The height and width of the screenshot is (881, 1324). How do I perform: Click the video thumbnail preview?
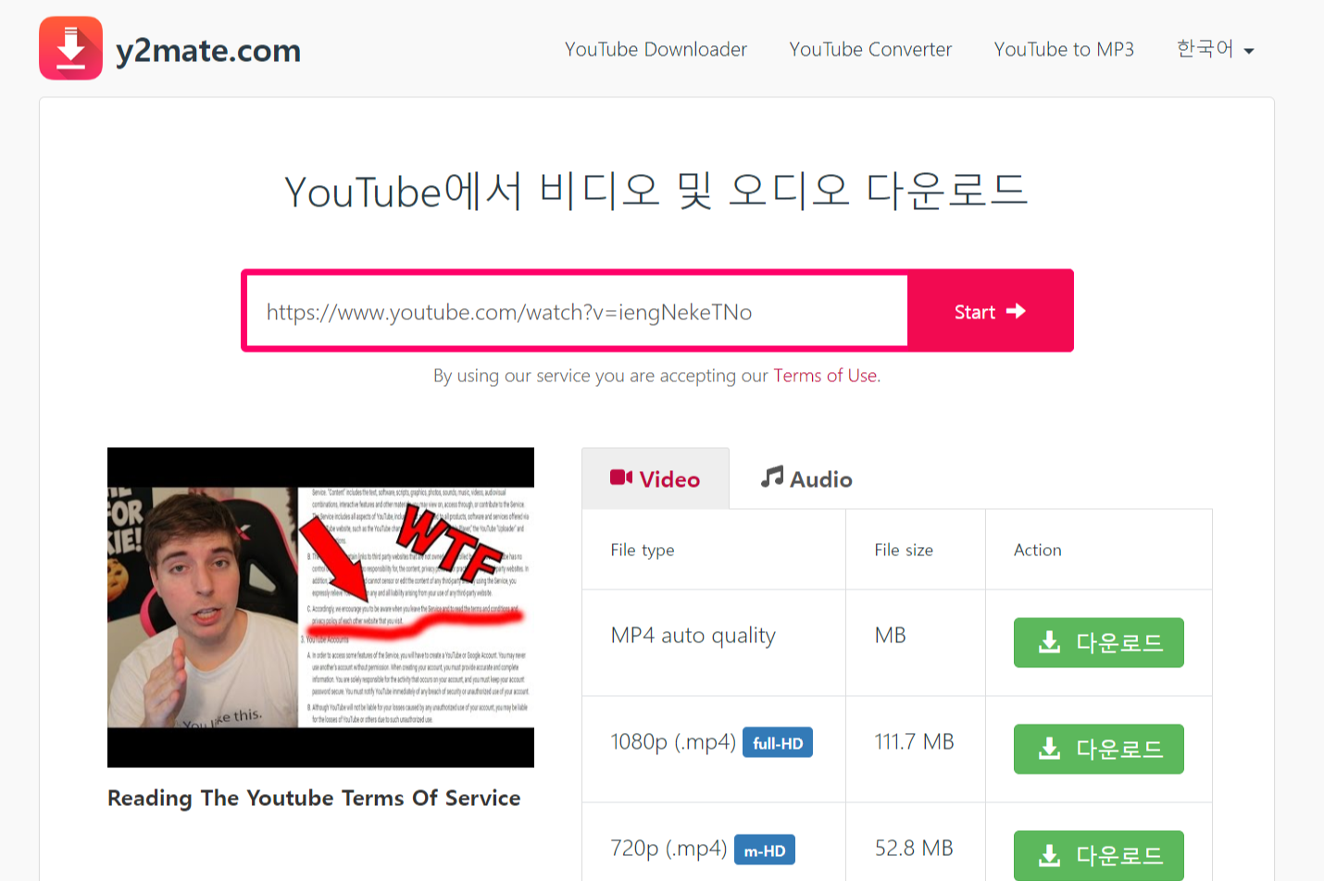click(x=320, y=607)
